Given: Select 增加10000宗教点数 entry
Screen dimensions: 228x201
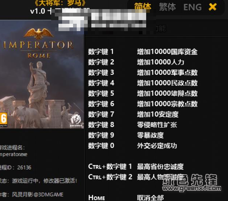Looking at the screenshot, I should click(167, 104).
